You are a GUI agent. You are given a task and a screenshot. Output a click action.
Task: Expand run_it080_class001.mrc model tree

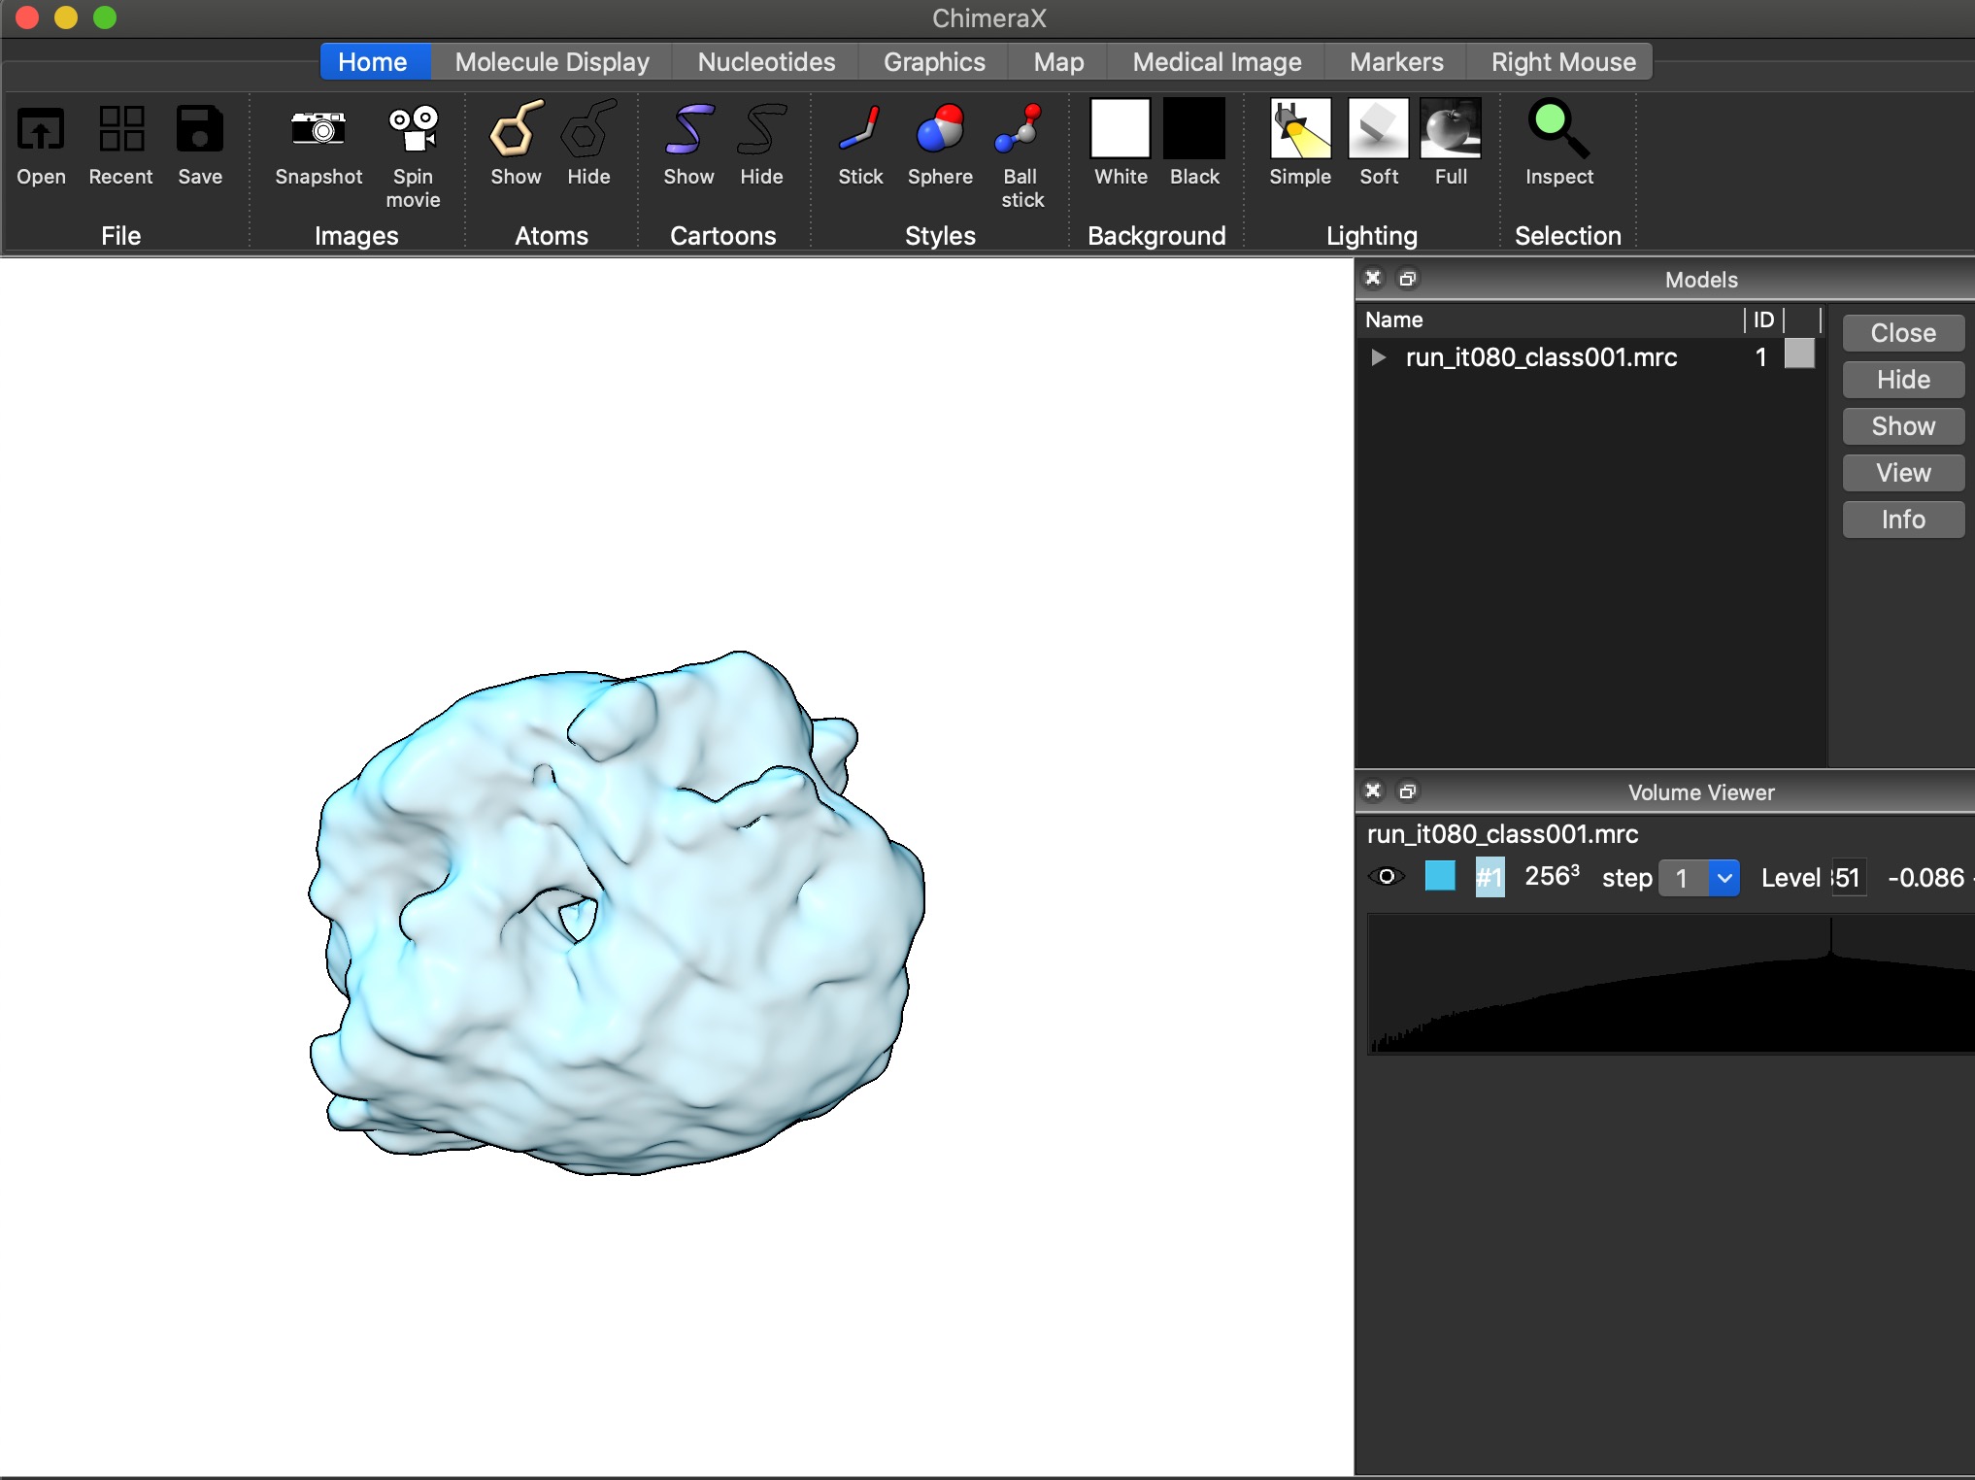click(x=1378, y=357)
